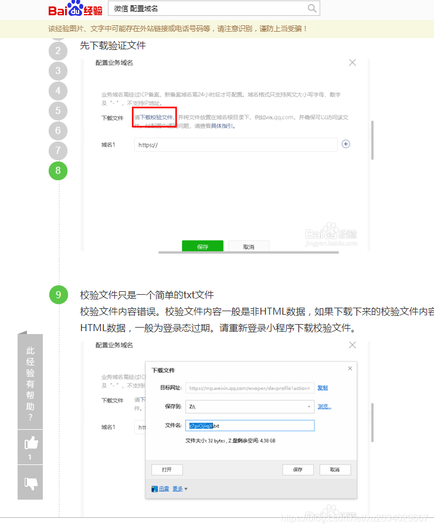Screen dimensions: 434x529
Task: Click the 打开 button
Action: (x=167, y=470)
